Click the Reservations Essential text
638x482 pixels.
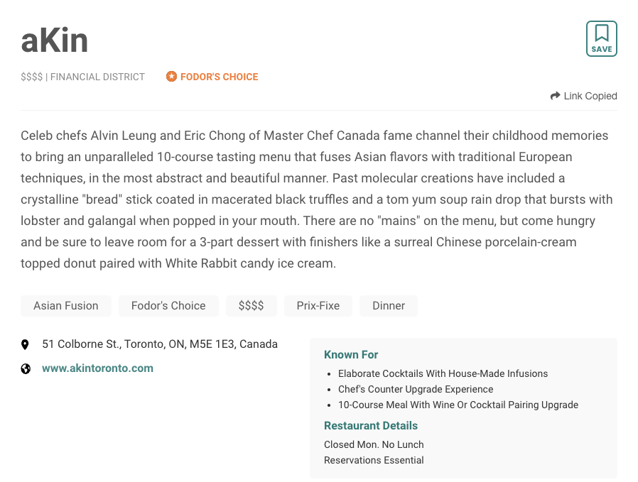374,460
